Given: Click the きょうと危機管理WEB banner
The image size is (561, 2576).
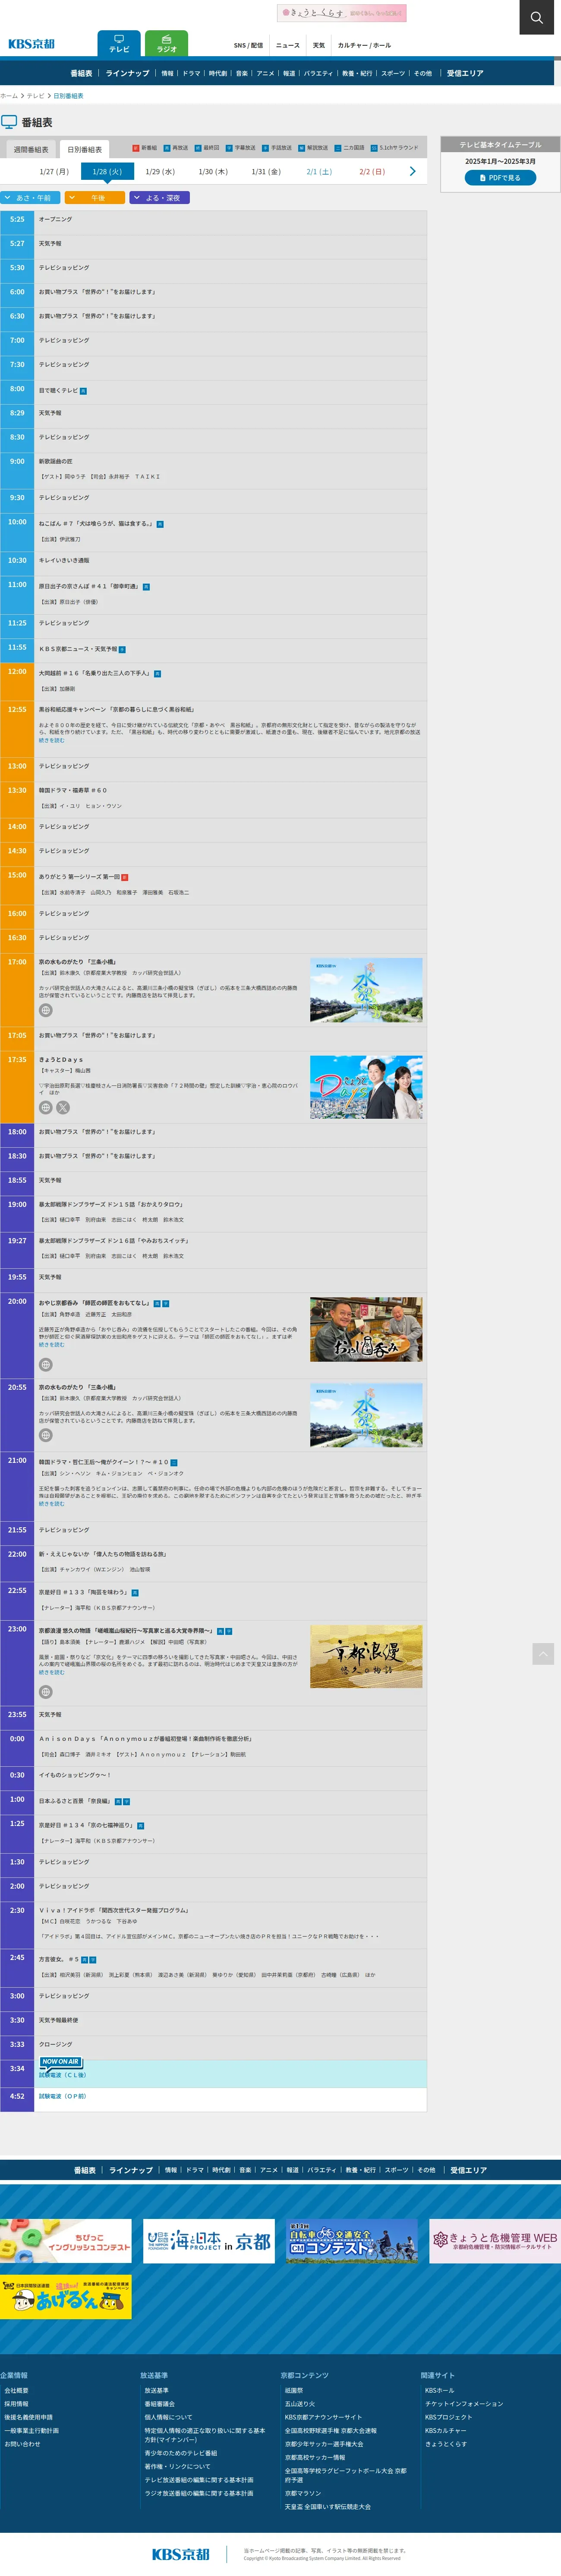Looking at the screenshot, I should 495,2241.
